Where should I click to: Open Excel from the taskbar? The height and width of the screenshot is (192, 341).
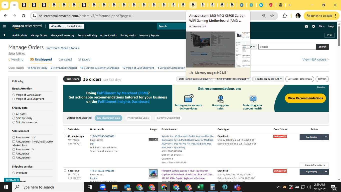point(200,187)
